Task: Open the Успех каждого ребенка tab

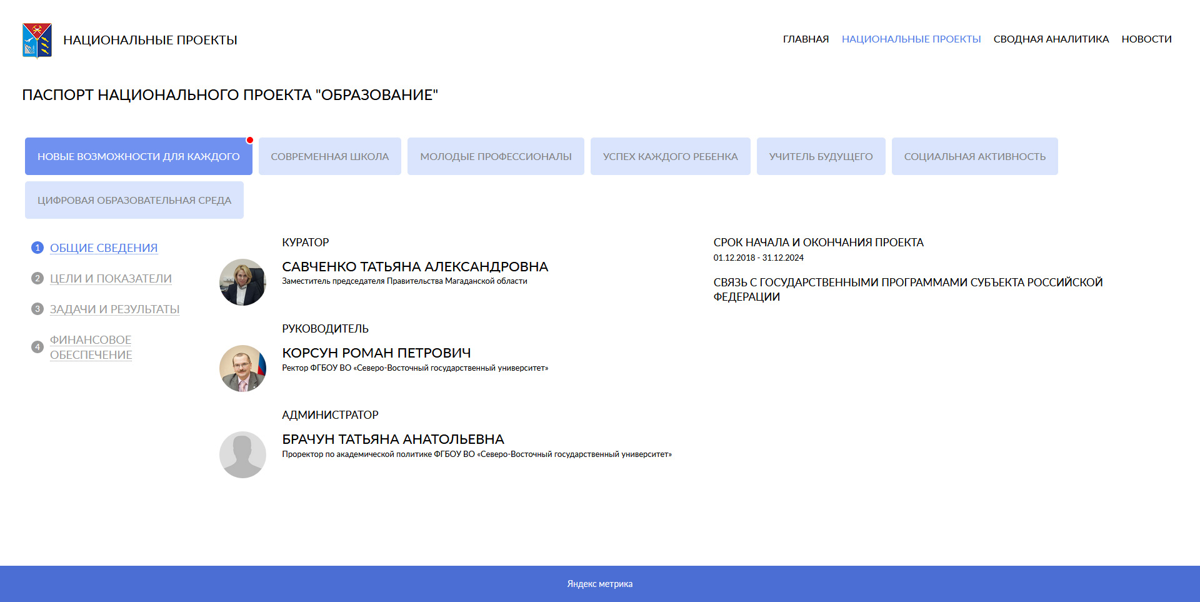Action: (670, 156)
